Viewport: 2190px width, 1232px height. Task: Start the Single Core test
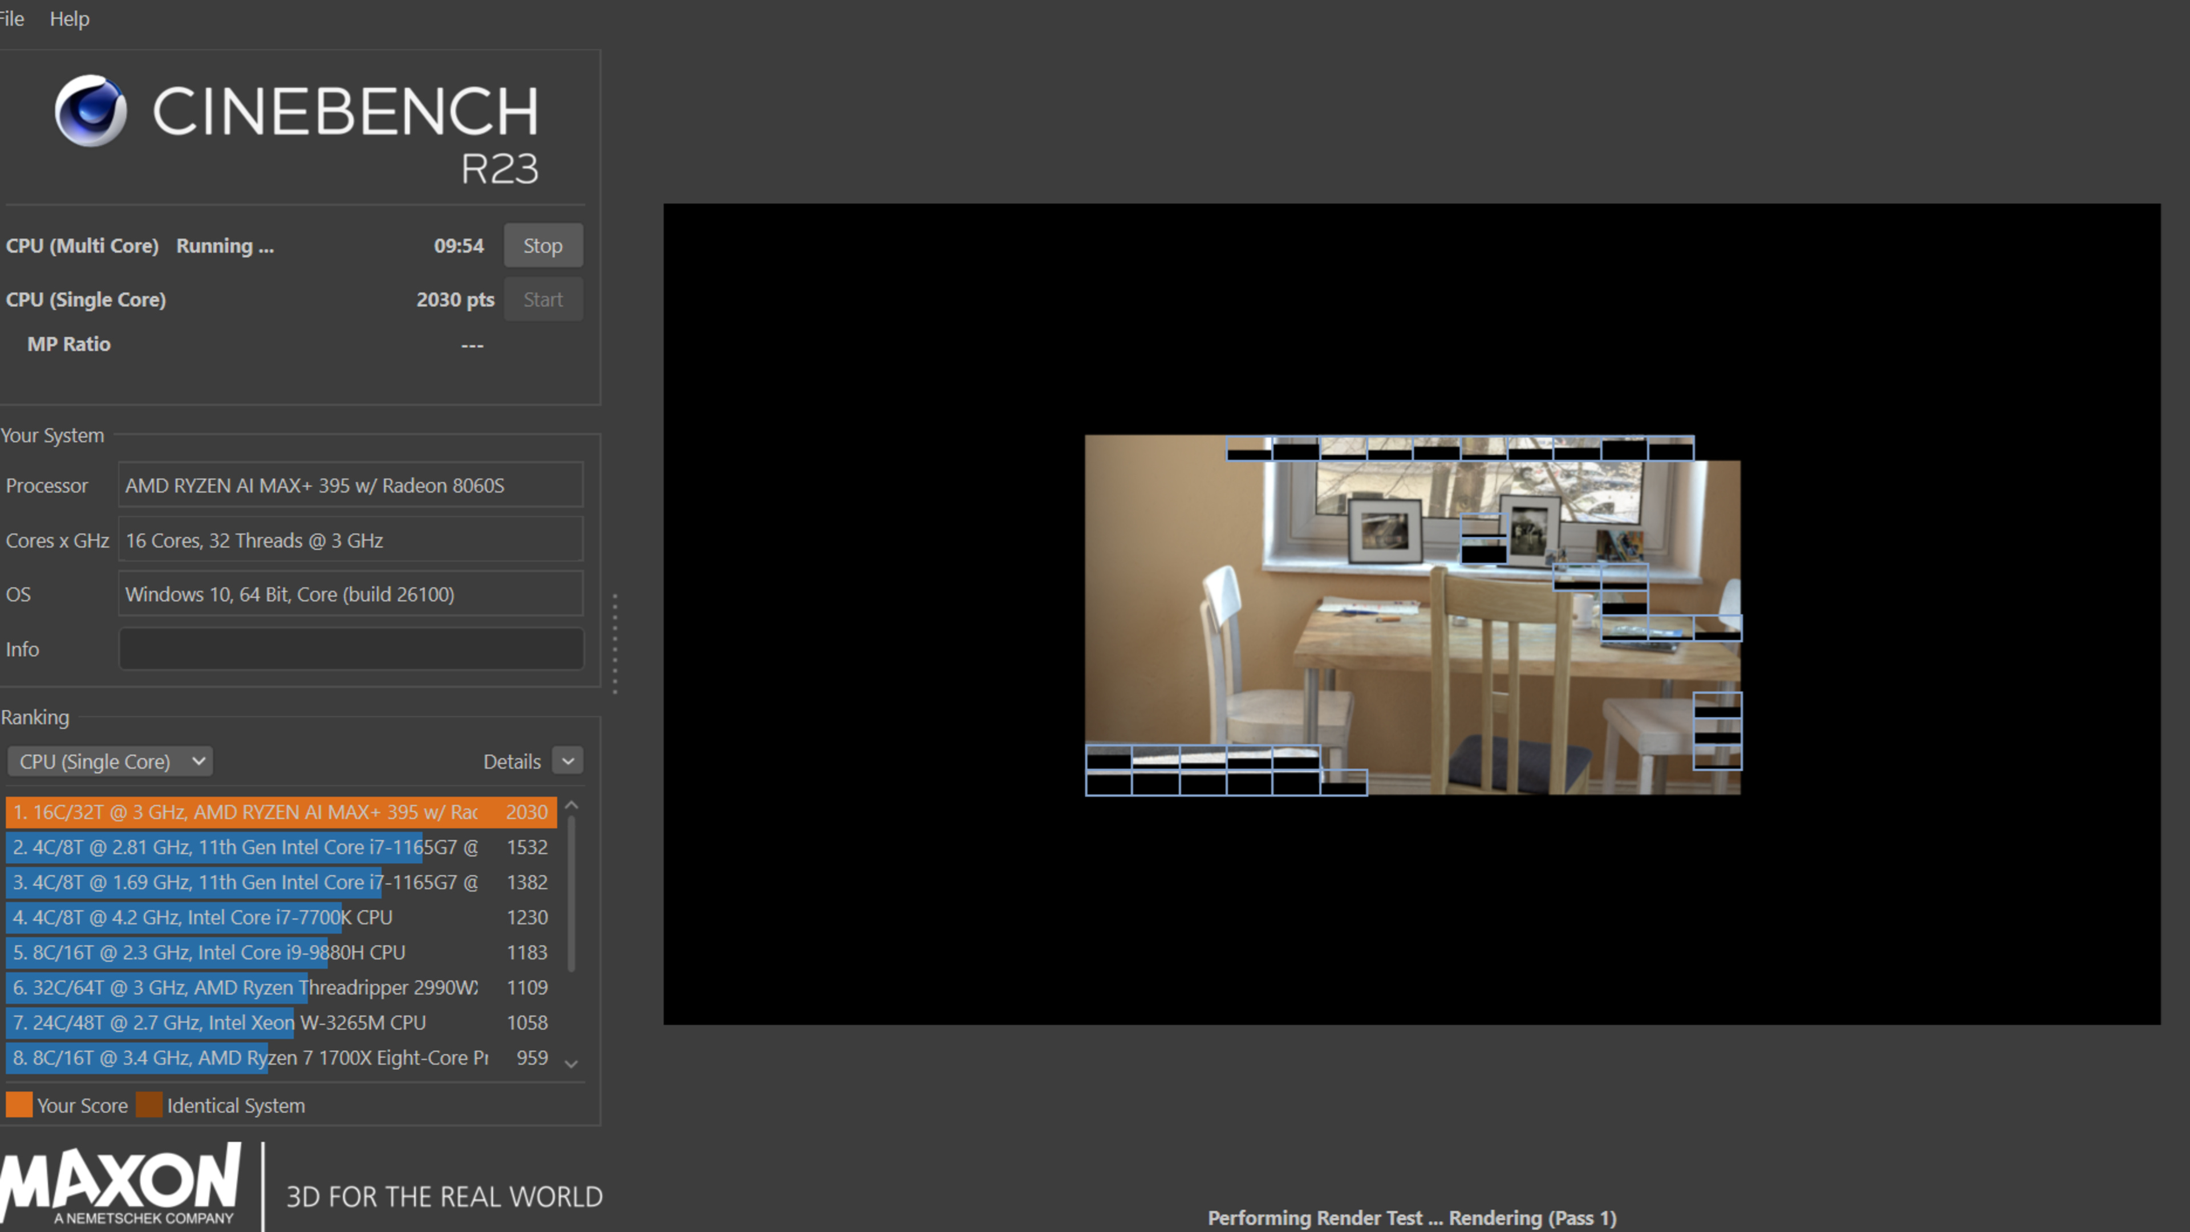pyautogui.click(x=542, y=299)
